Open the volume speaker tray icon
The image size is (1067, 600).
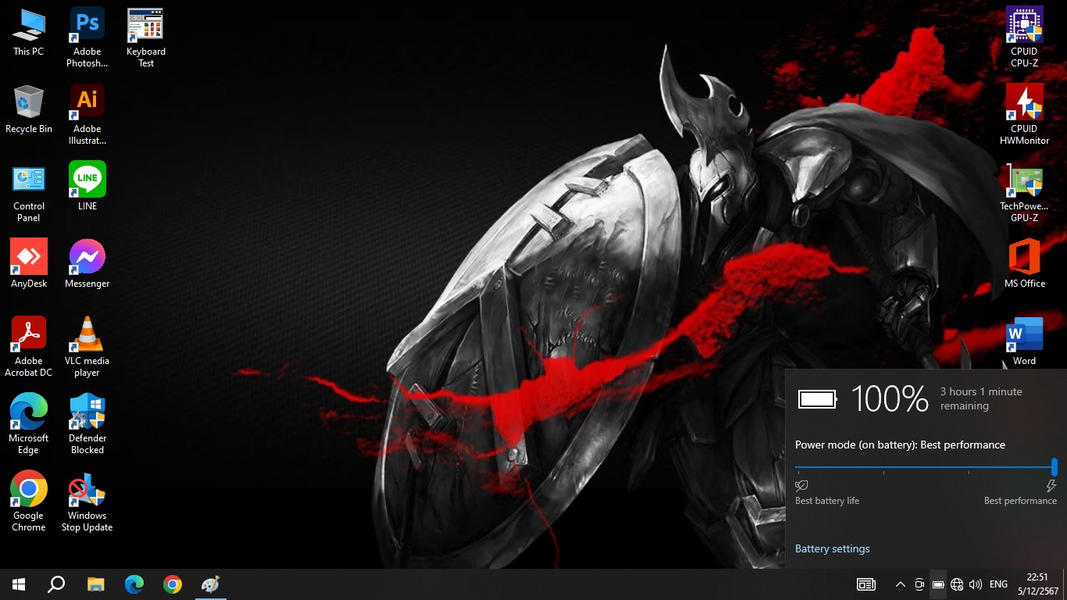pyautogui.click(x=976, y=584)
